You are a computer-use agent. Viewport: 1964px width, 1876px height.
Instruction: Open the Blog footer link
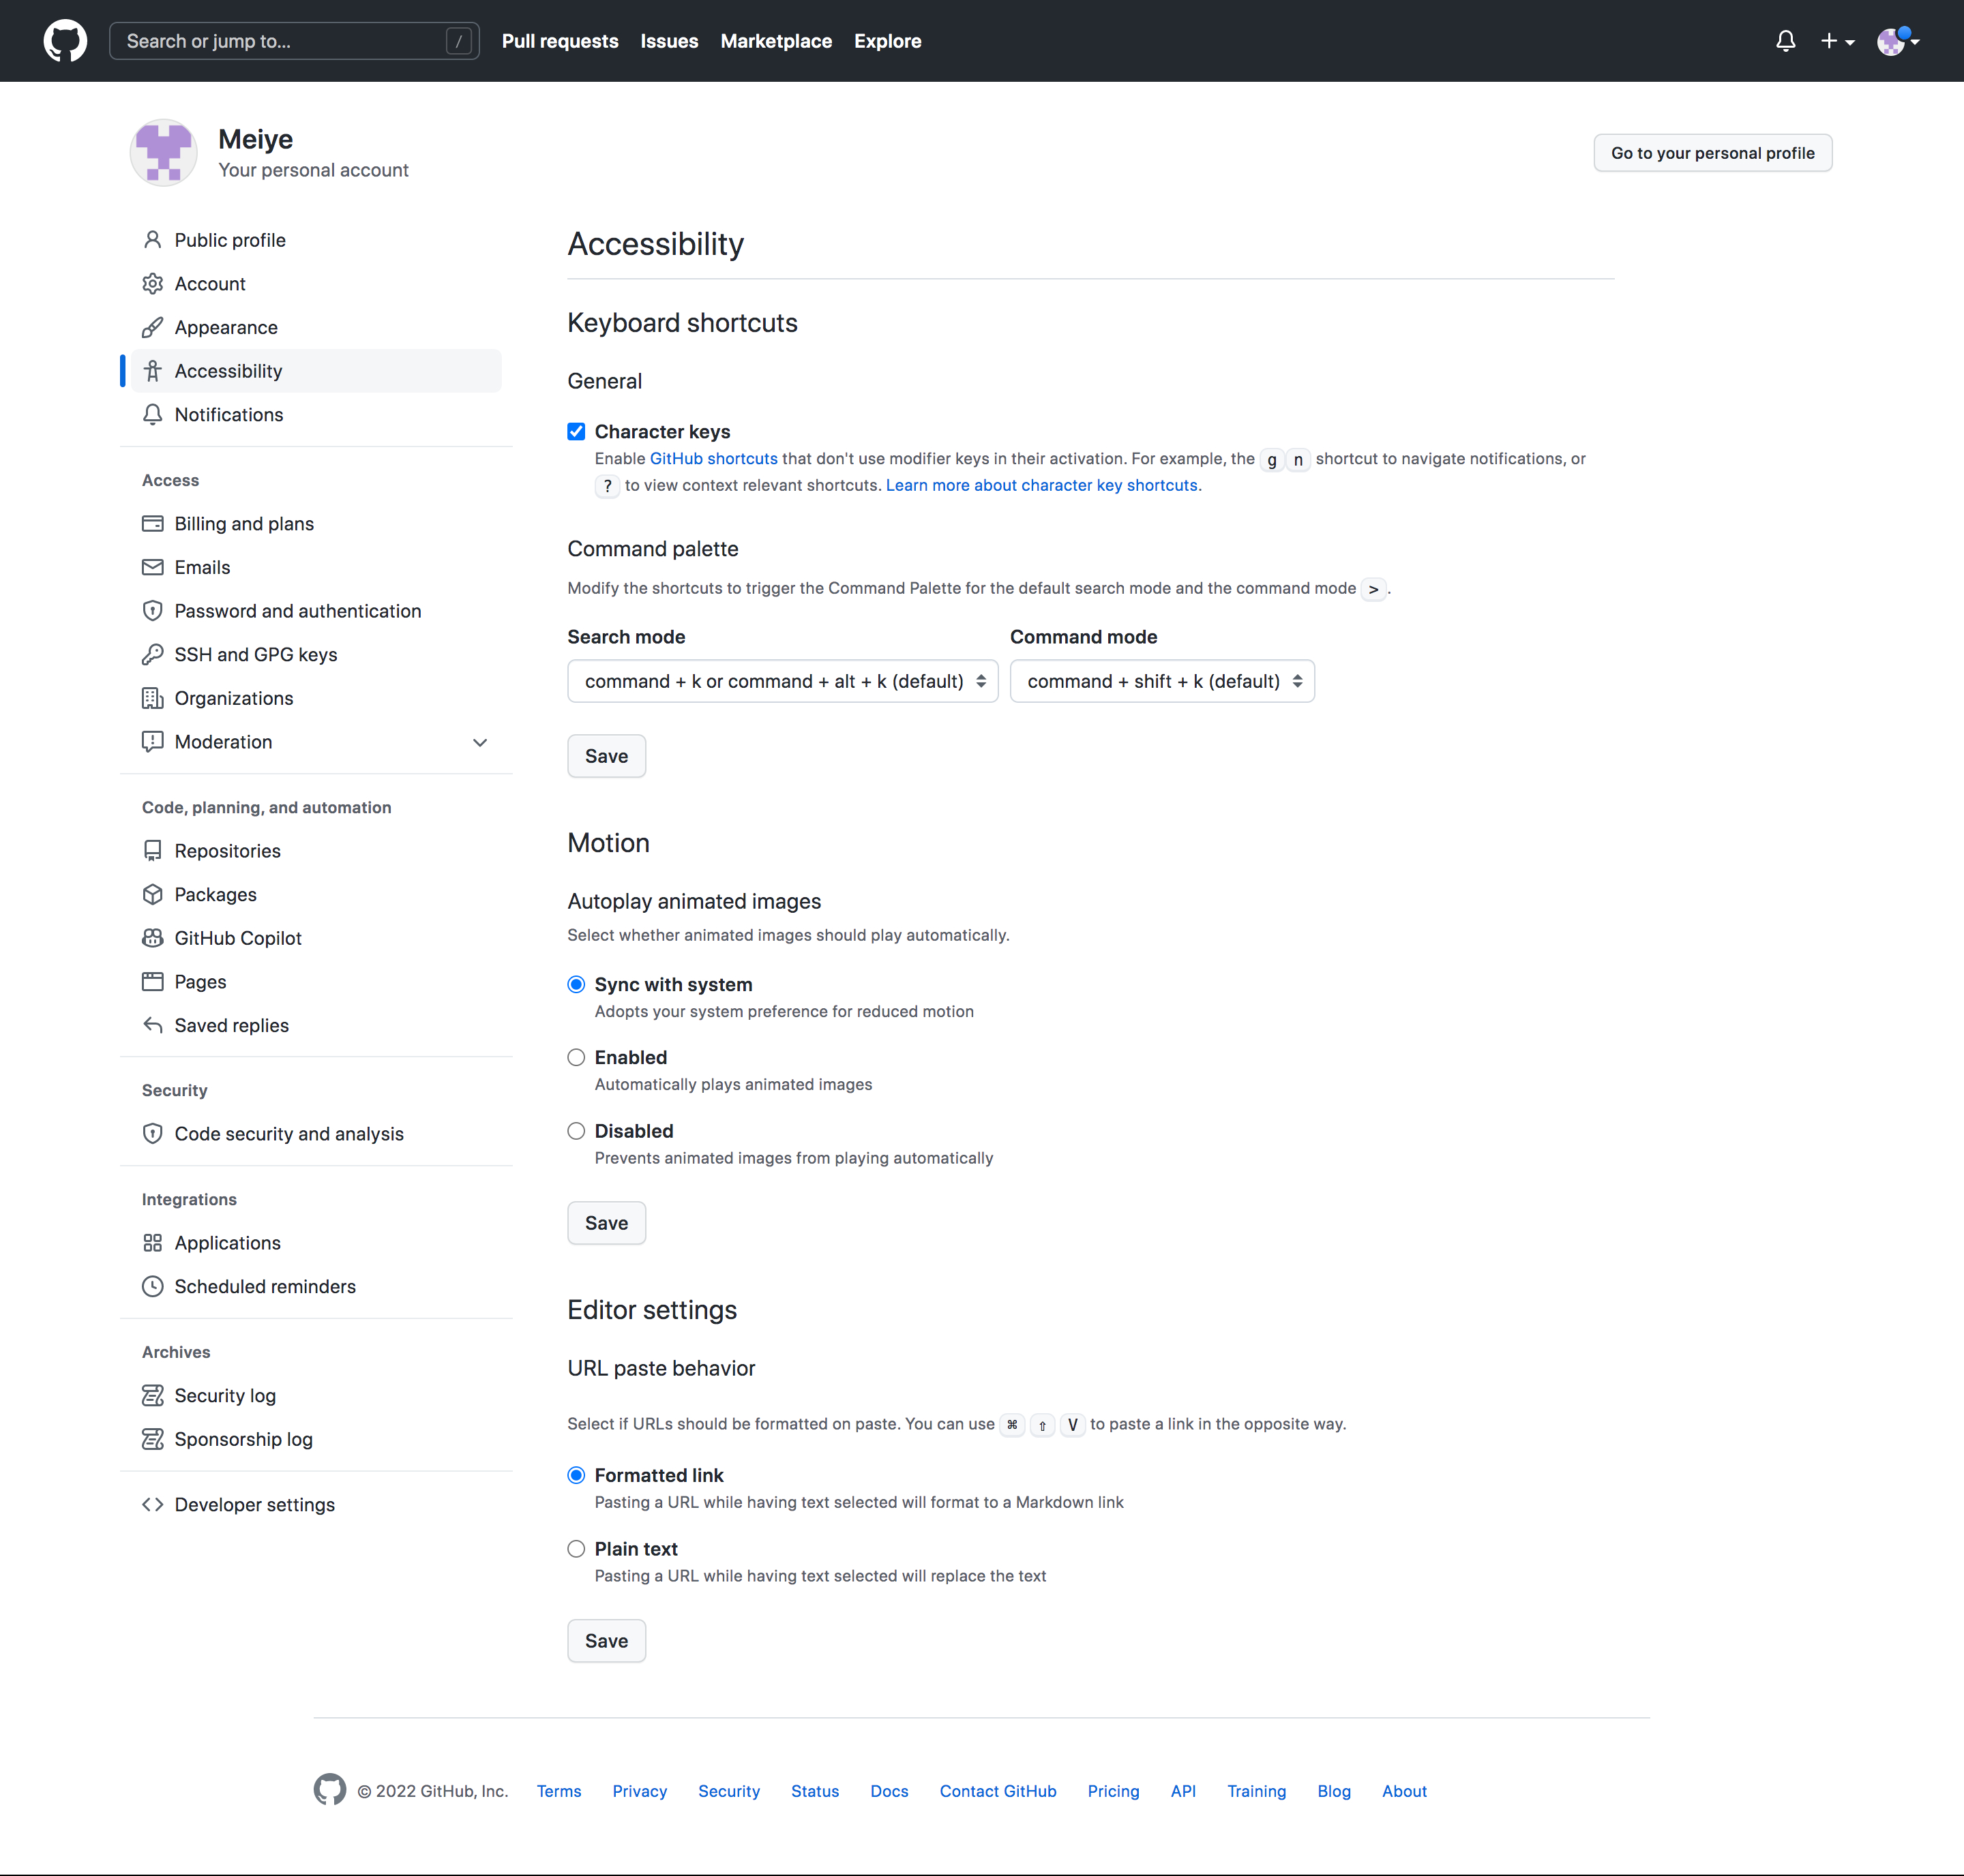click(x=1334, y=1791)
